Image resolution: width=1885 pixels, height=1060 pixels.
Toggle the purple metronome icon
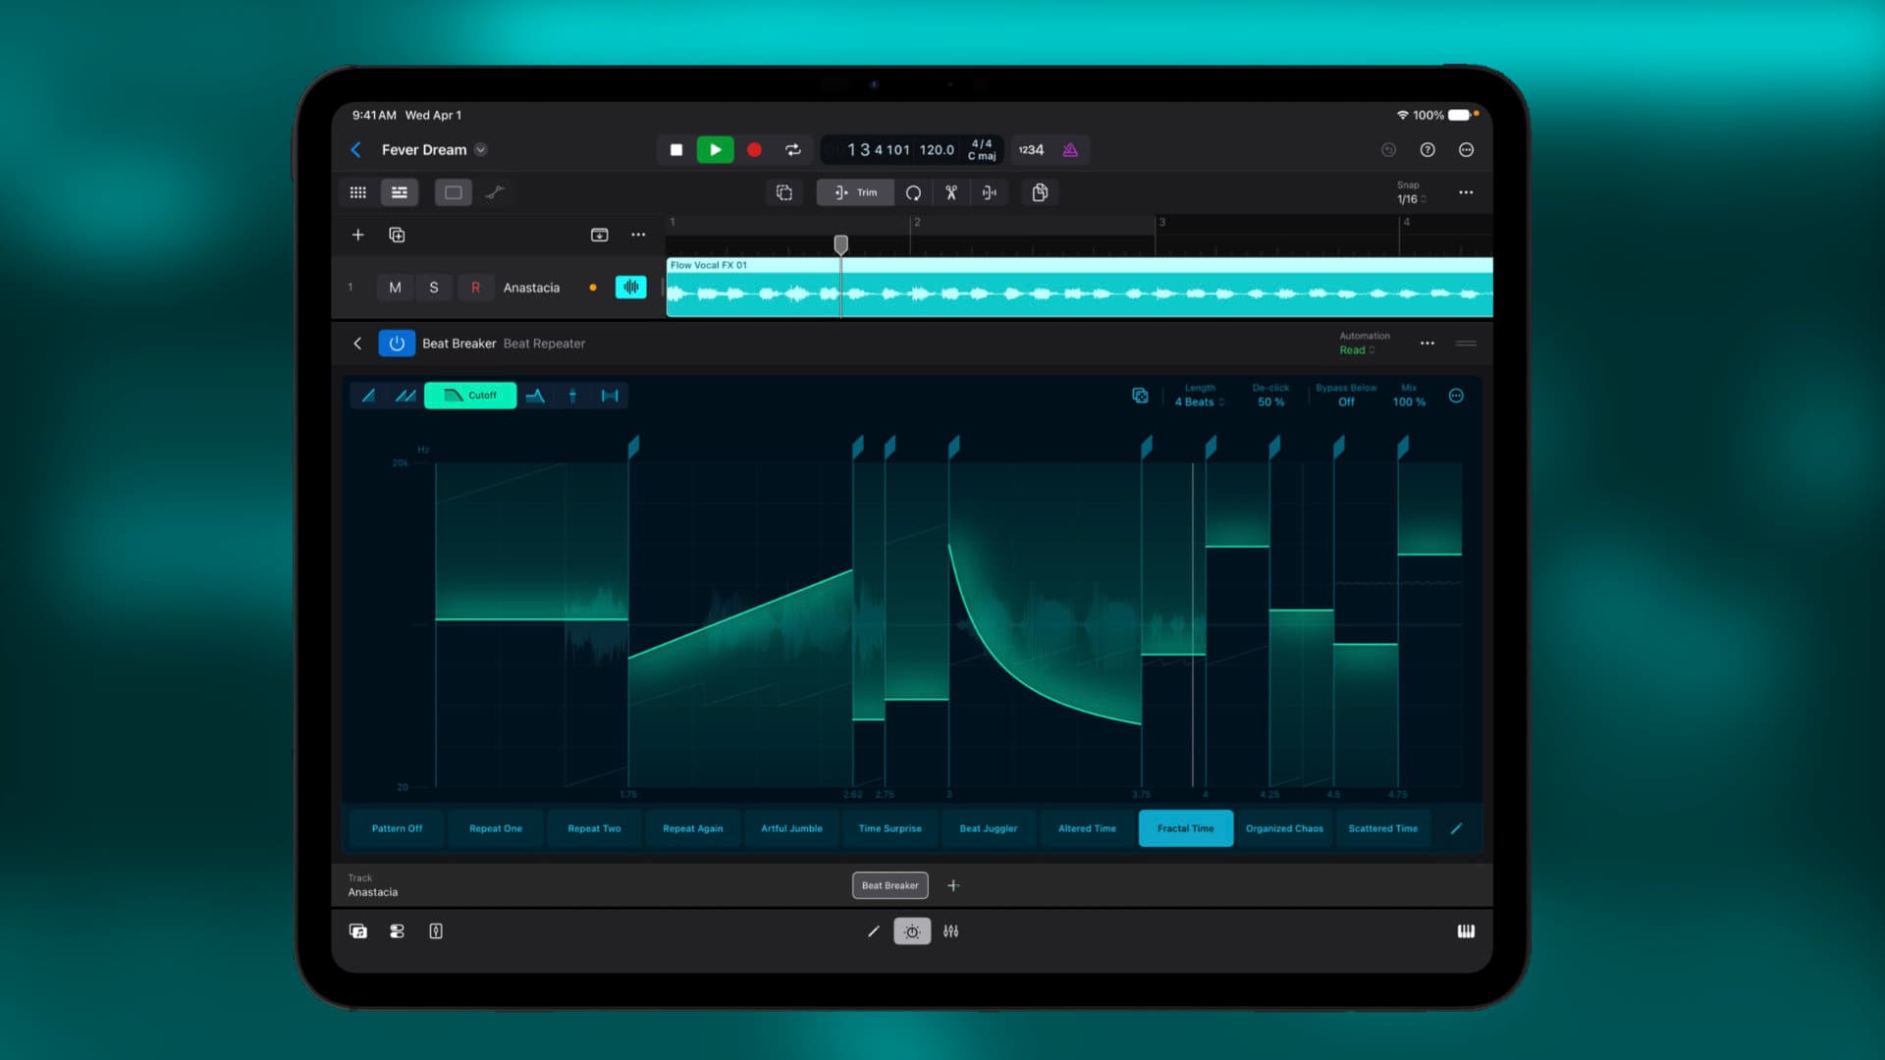tap(1070, 150)
